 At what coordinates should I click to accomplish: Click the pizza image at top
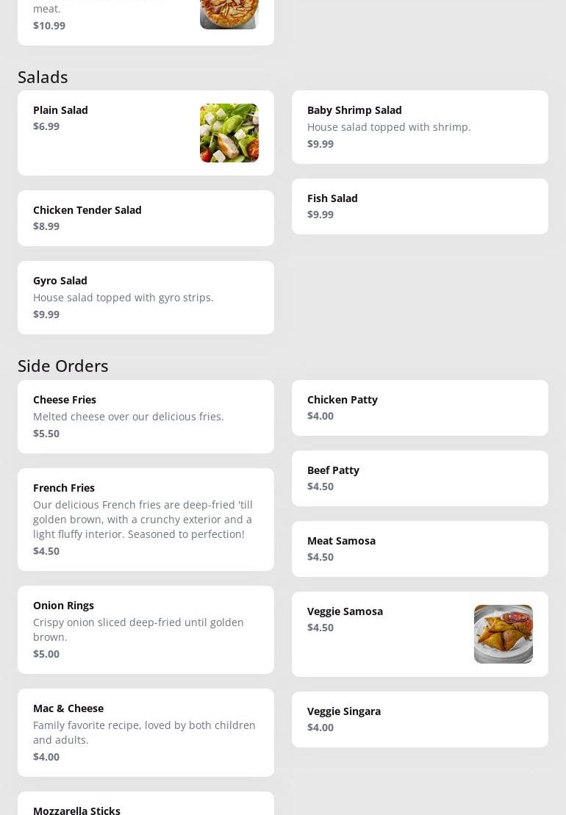tap(229, 14)
